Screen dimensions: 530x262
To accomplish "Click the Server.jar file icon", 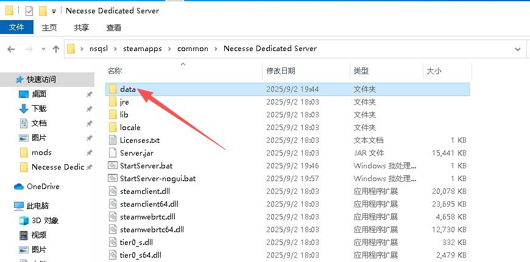I will [x=113, y=153].
